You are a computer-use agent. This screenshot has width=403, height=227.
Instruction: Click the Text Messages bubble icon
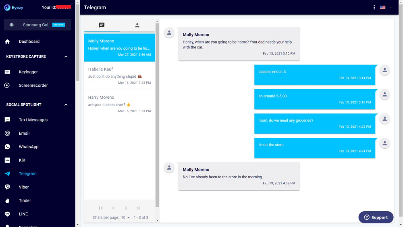(7, 120)
